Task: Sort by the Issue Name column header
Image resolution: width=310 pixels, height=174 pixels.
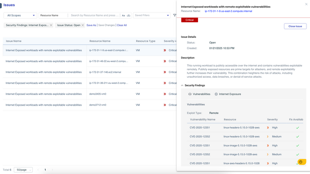Action: tap(13, 41)
